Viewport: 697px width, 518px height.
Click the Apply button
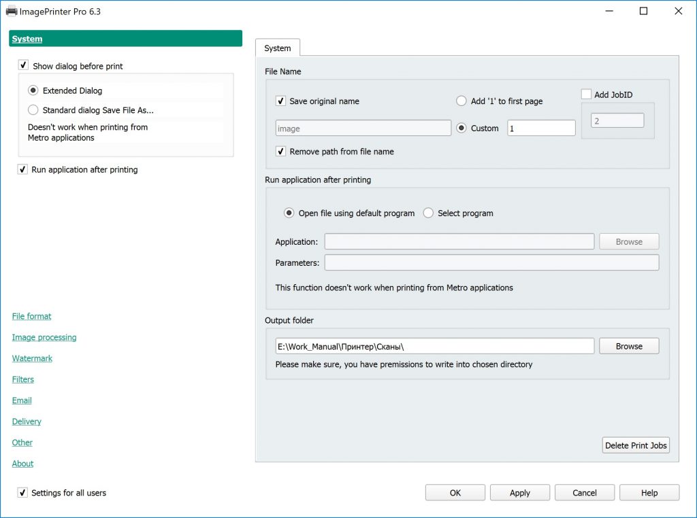519,492
